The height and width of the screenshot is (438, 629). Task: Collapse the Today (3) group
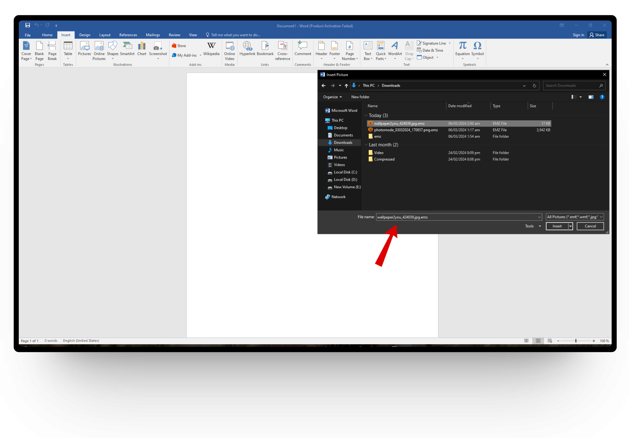tap(366, 116)
